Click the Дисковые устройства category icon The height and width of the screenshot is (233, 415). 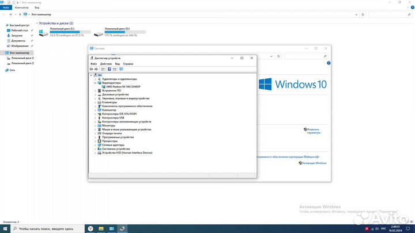[100, 94]
